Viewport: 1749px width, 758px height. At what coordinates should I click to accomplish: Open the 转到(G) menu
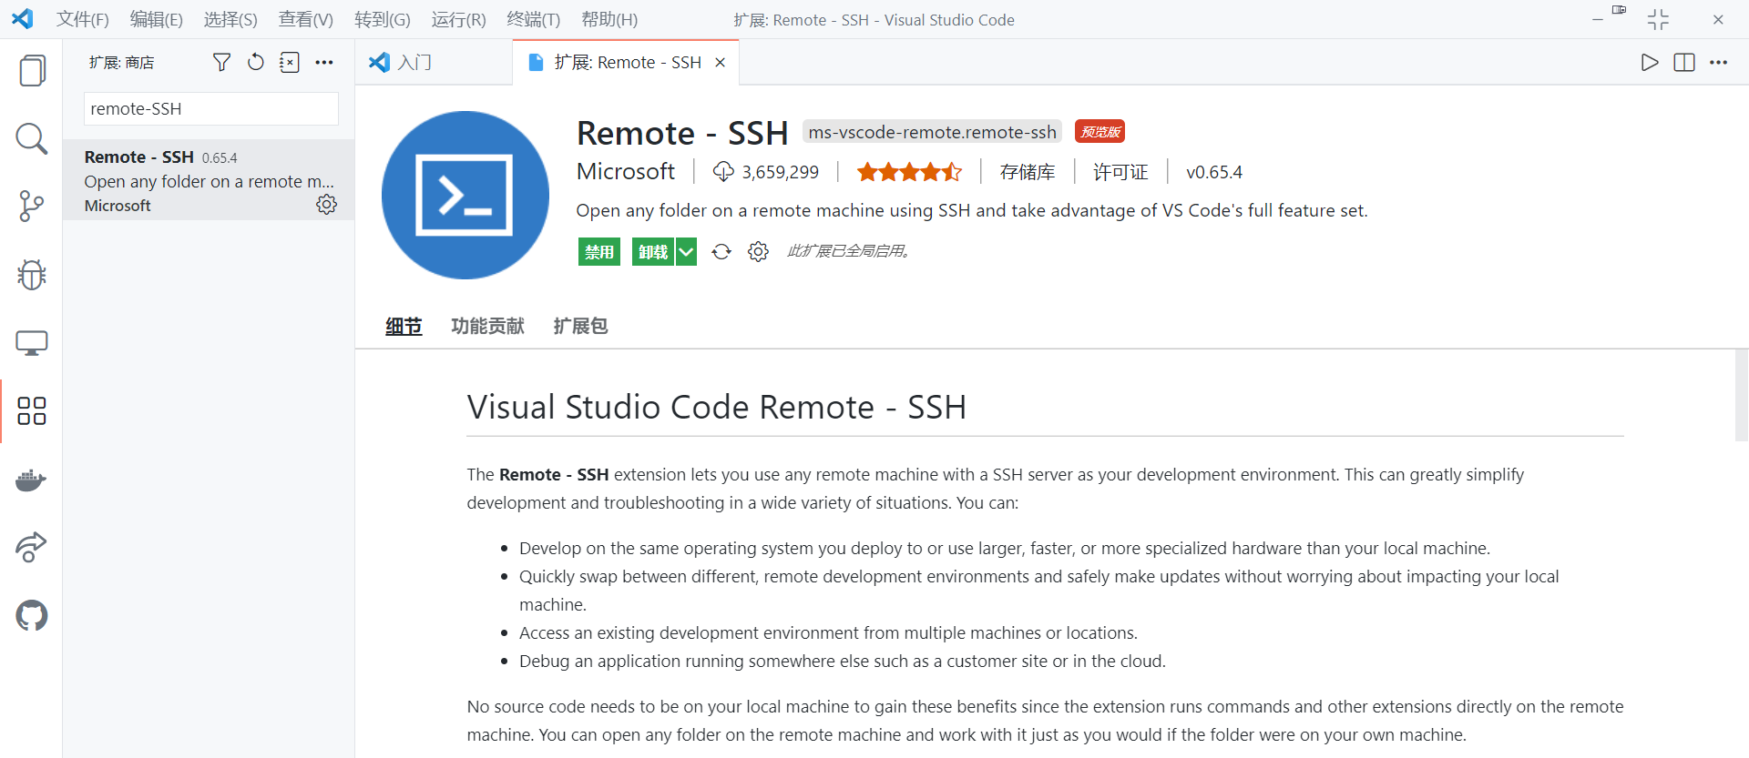(383, 19)
